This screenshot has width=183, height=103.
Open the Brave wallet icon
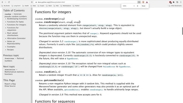(177, 2)
